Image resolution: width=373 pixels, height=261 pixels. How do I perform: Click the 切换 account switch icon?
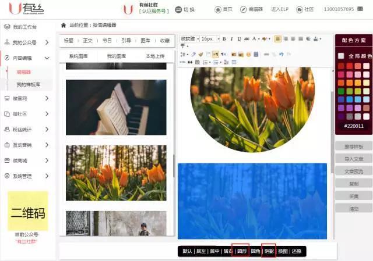pyautogui.click(x=178, y=10)
